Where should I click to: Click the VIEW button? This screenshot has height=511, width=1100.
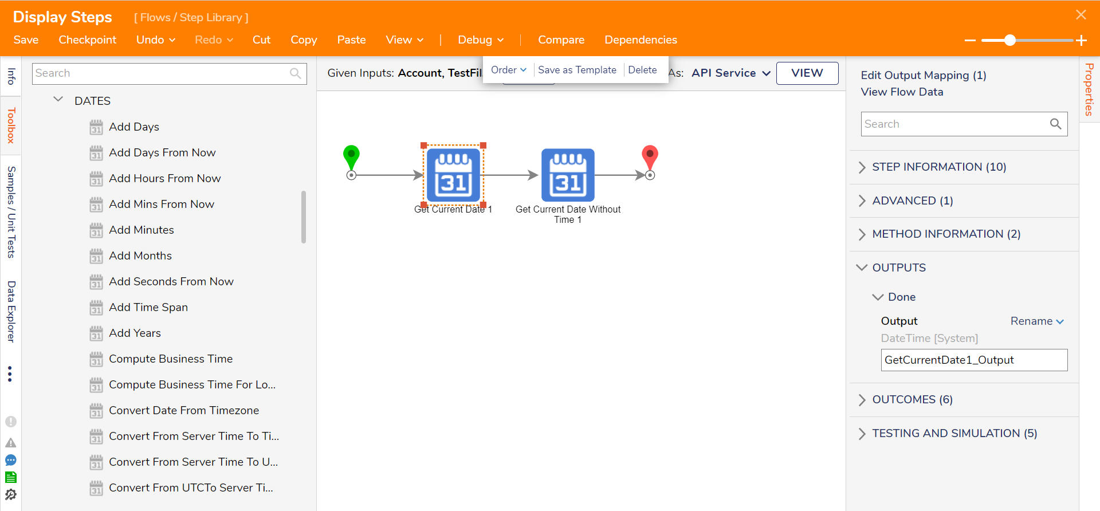point(807,73)
